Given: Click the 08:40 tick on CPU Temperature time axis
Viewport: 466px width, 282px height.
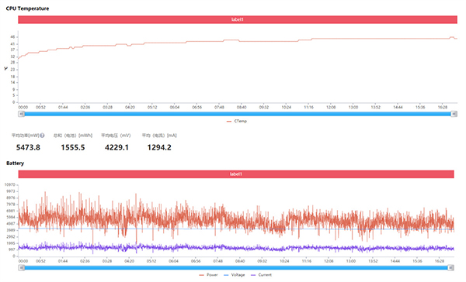Looking at the screenshot, I should (x=242, y=108).
